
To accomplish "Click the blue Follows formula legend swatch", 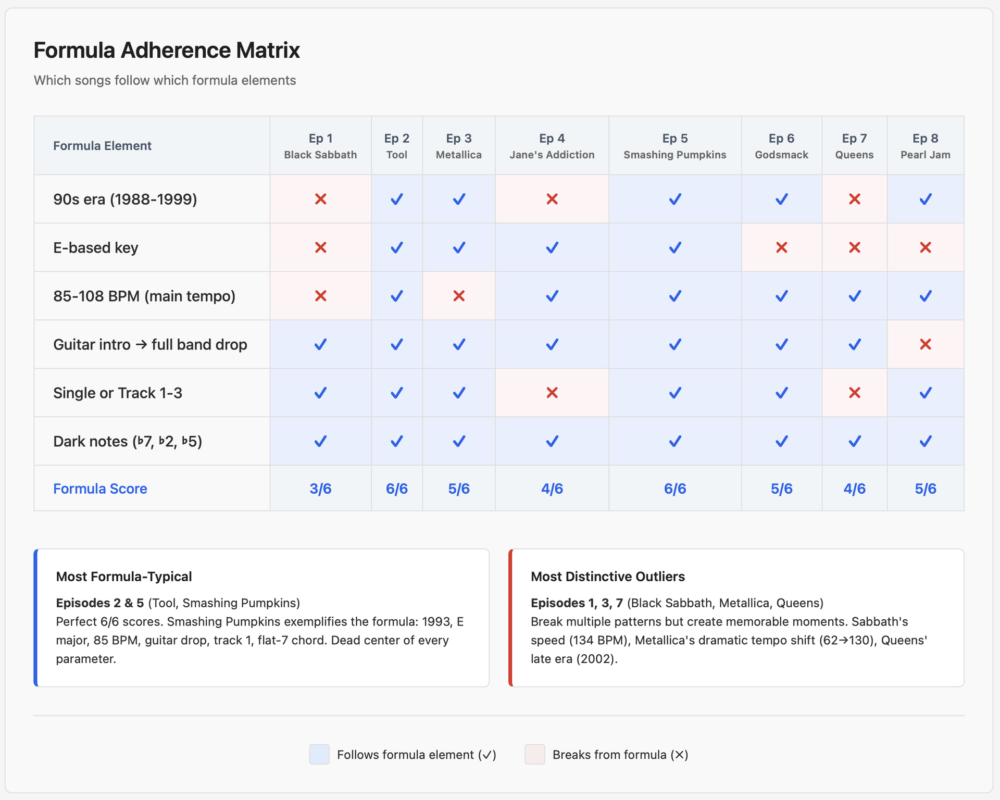I will click(x=319, y=754).
